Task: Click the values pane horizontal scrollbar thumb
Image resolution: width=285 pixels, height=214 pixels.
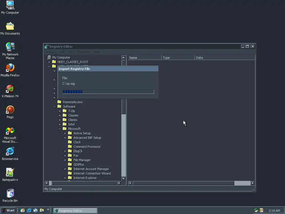Action: tap(242, 183)
